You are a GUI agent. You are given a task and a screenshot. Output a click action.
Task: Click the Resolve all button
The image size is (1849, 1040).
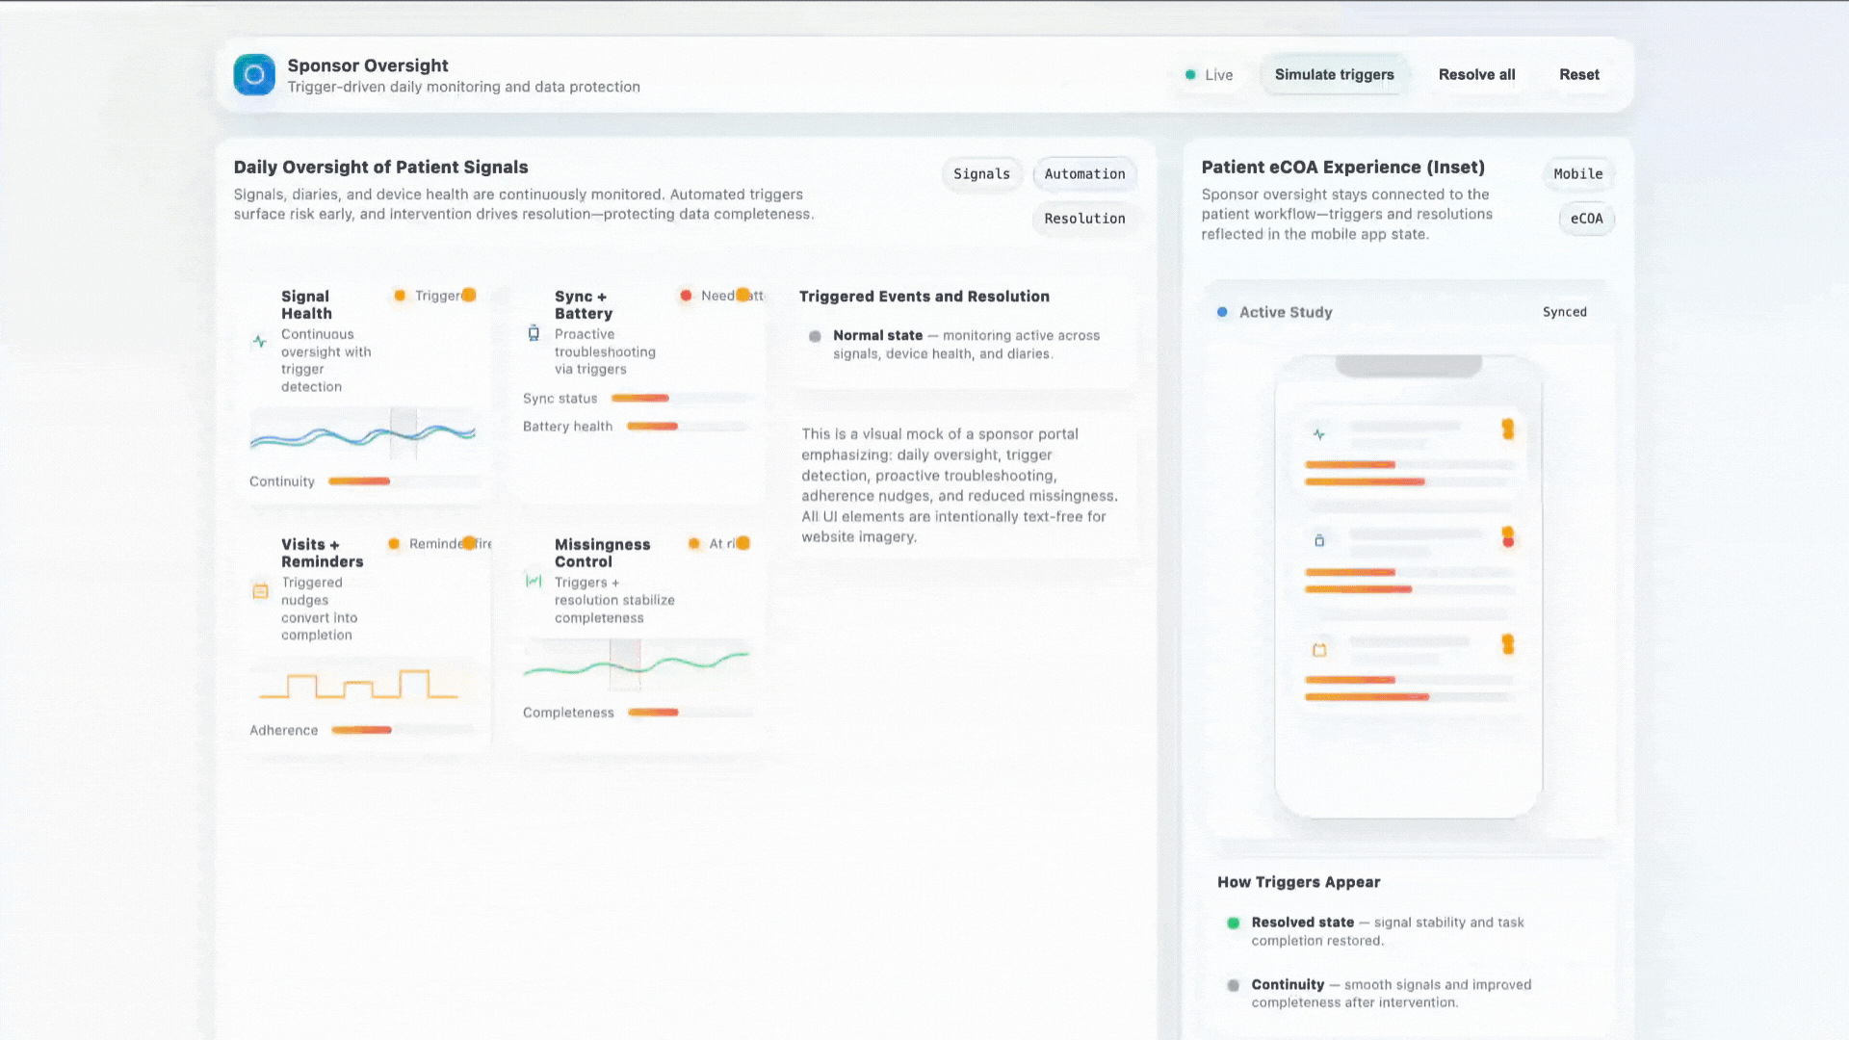point(1476,74)
